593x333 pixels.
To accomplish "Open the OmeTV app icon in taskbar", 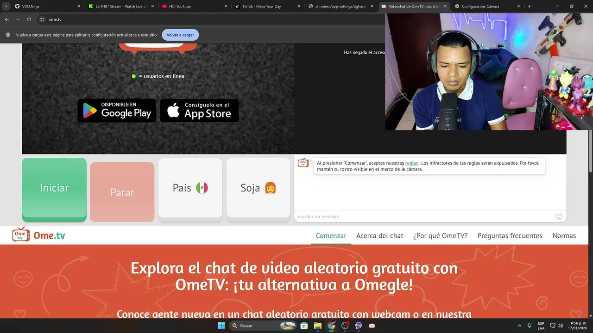I will coord(372,326).
